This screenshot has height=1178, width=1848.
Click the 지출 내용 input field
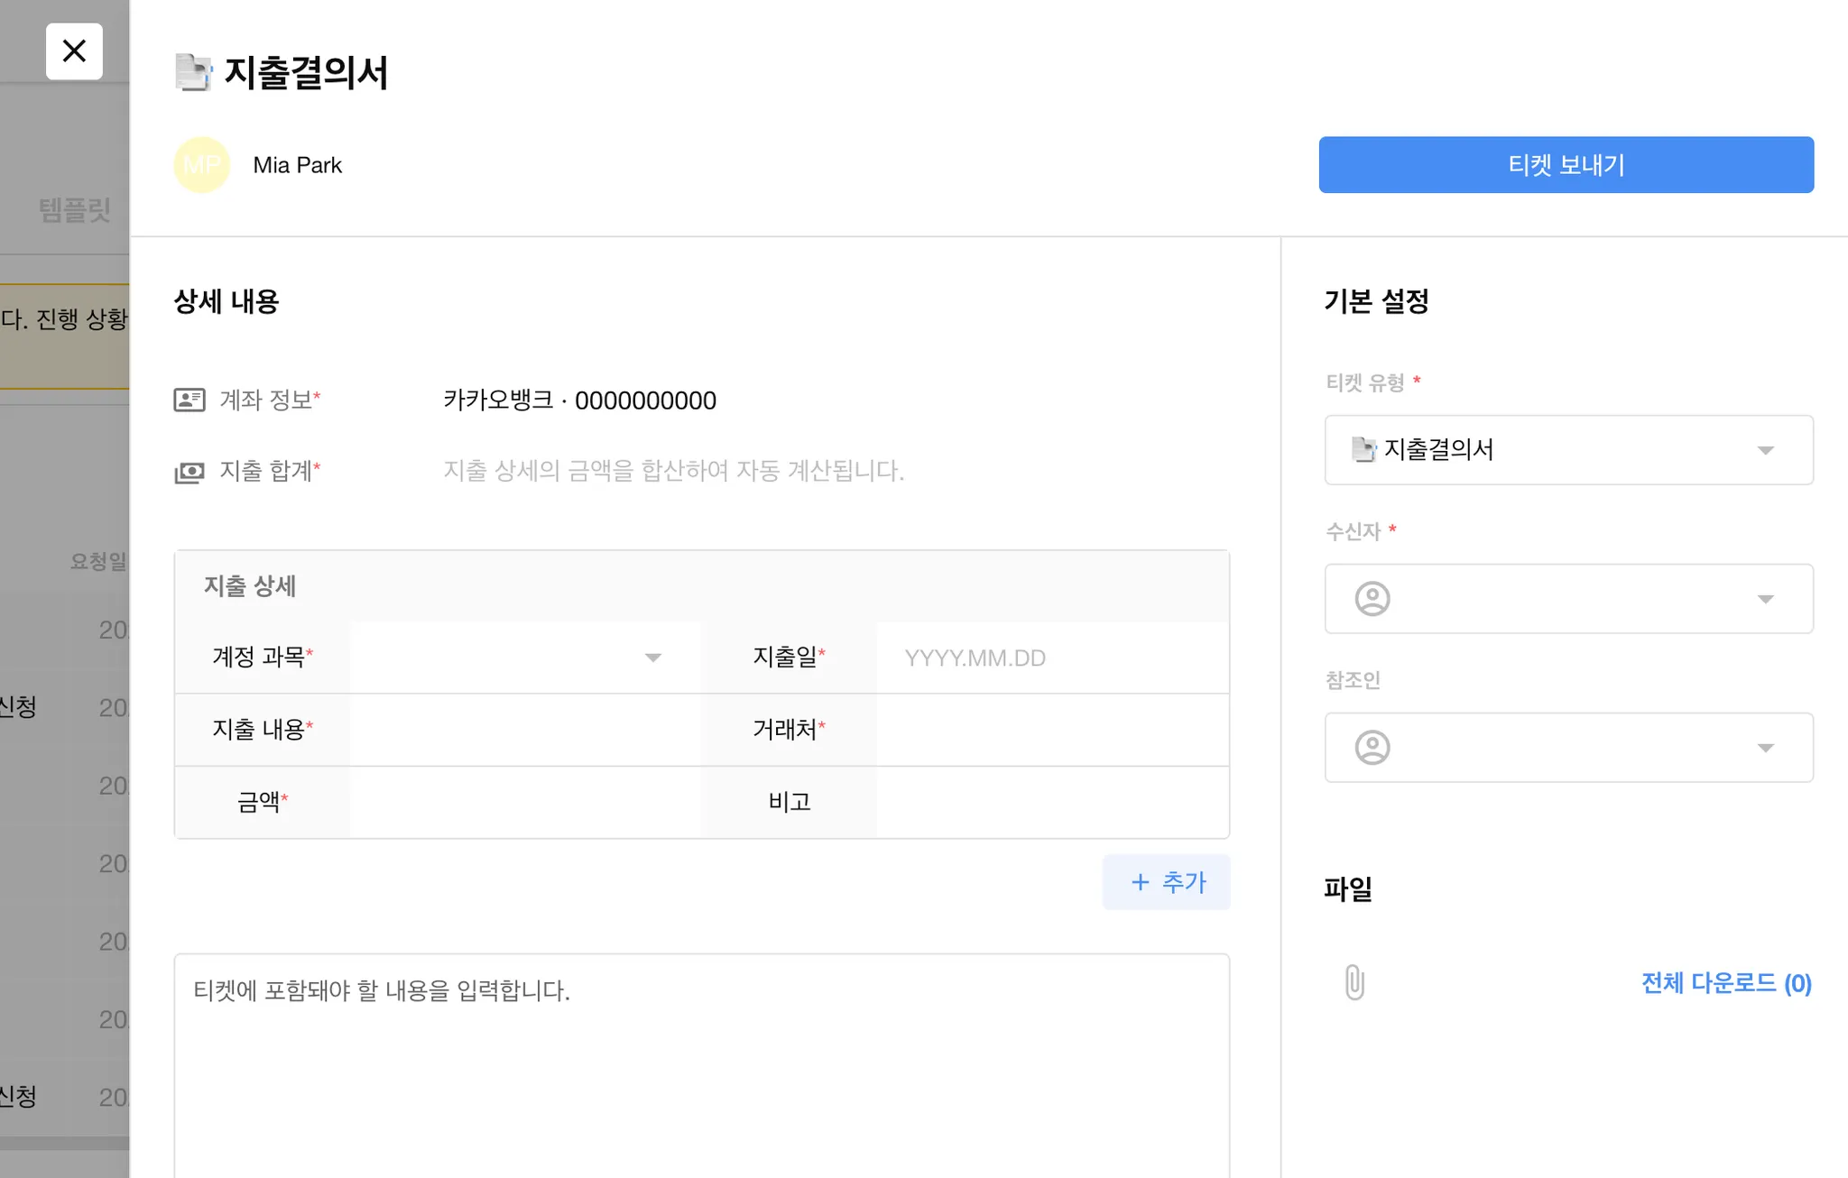coord(524,730)
